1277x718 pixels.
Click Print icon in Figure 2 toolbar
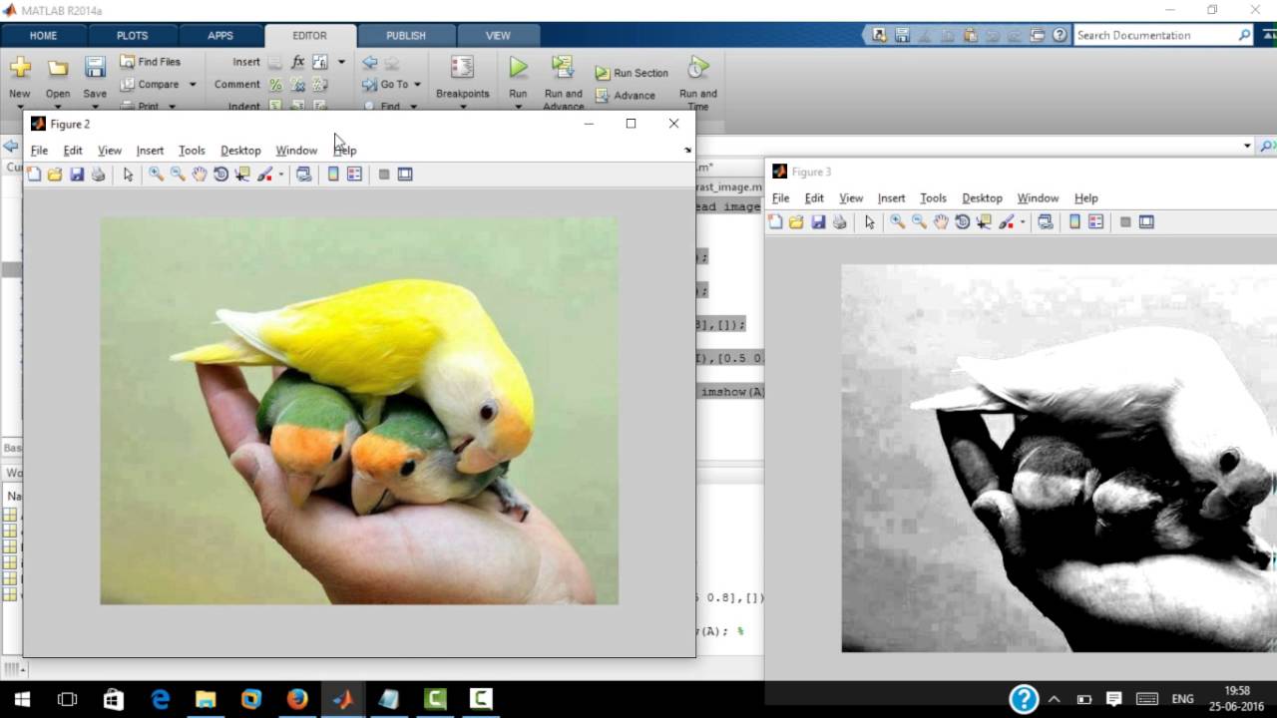pyautogui.click(x=98, y=175)
